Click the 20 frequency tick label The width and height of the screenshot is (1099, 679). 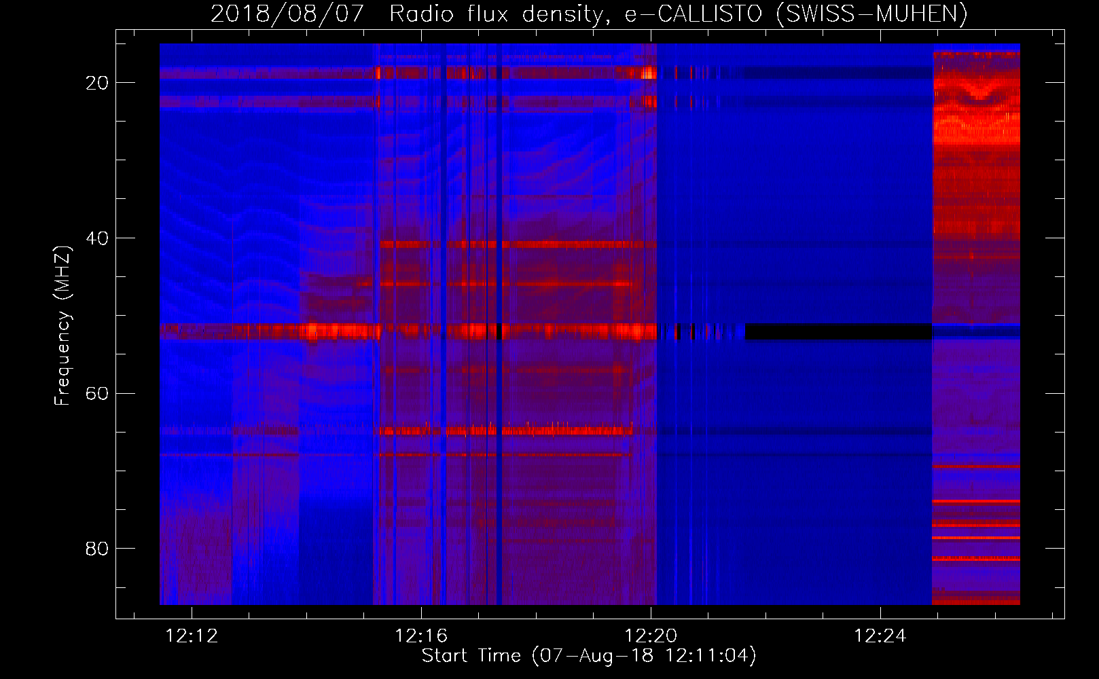[97, 83]
